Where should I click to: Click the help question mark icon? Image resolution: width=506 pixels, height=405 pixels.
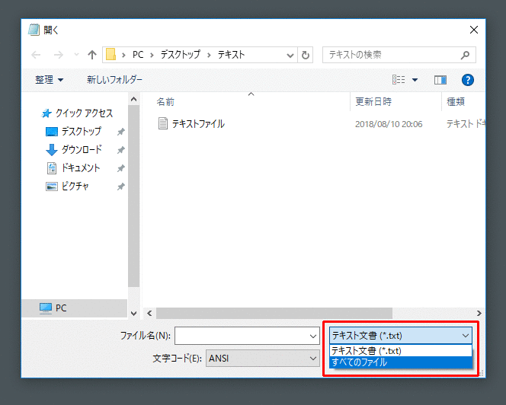pyautogui.click(x=468, y=79)
